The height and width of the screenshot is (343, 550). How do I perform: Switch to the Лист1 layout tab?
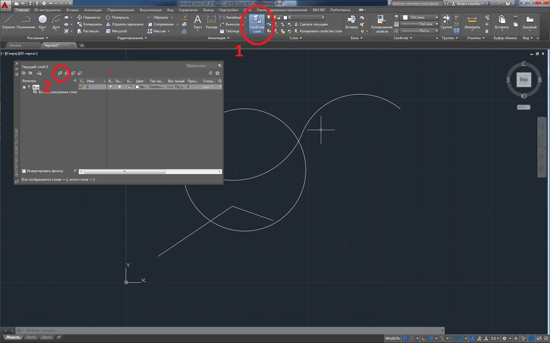[x=31, y=337]
